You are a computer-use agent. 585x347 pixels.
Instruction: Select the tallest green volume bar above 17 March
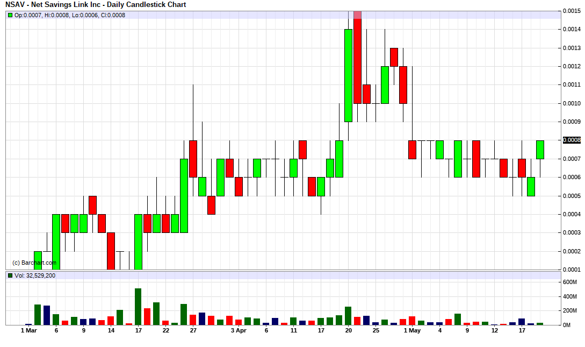pos(138,307)
